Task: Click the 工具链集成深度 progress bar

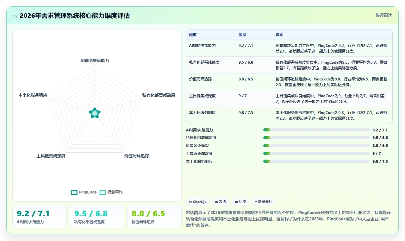Action: (316, 153)
